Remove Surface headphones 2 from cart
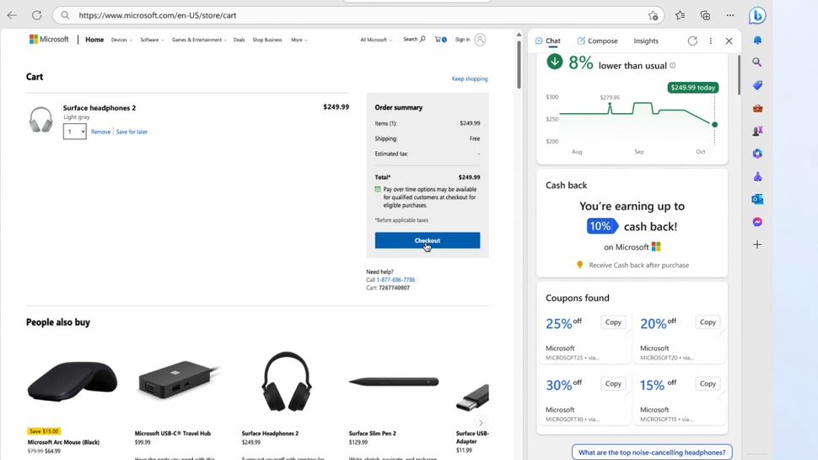 [100, 132]
